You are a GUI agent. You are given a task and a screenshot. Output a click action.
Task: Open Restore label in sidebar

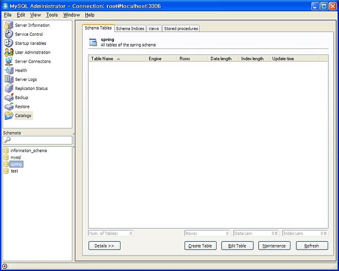(x=22, y=106)
